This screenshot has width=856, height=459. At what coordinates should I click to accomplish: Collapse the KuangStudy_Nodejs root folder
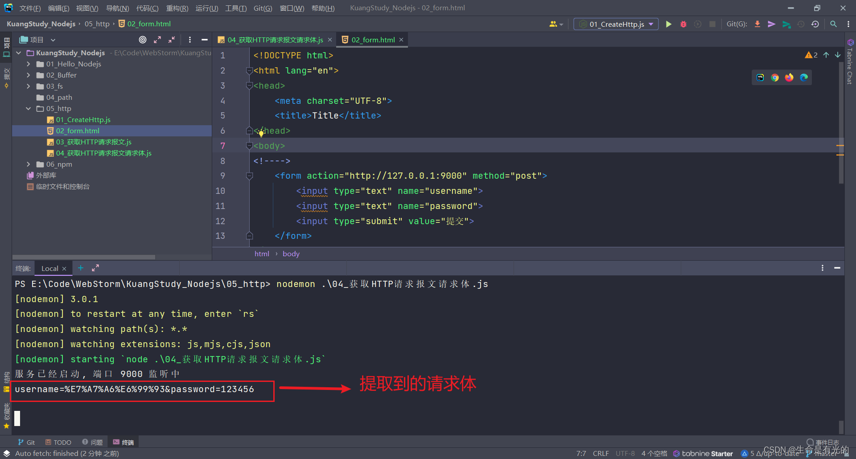point(19,53)
